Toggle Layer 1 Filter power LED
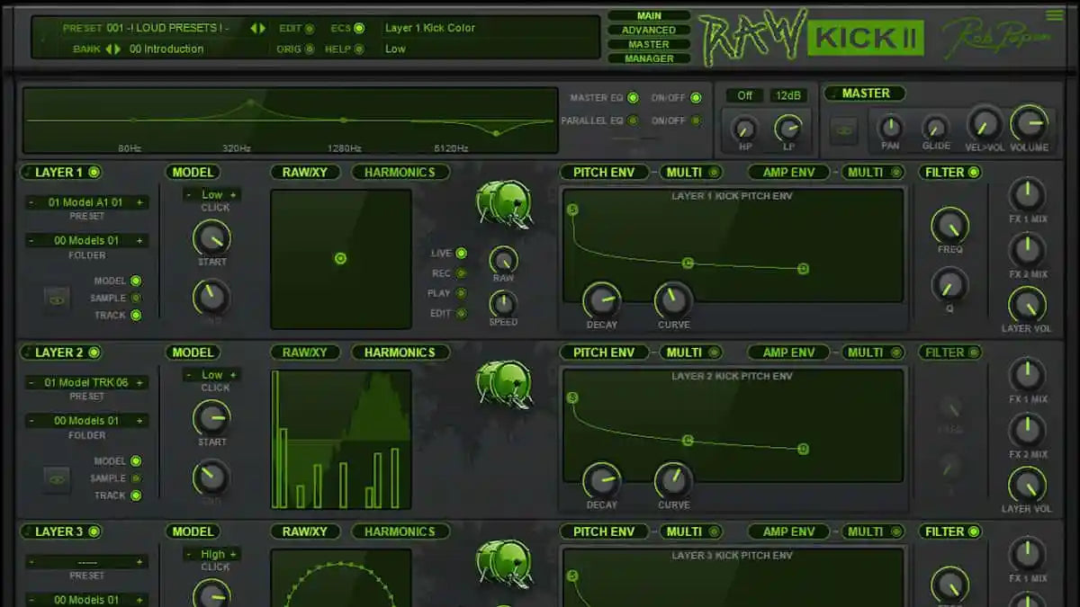 tap(973, 173)
